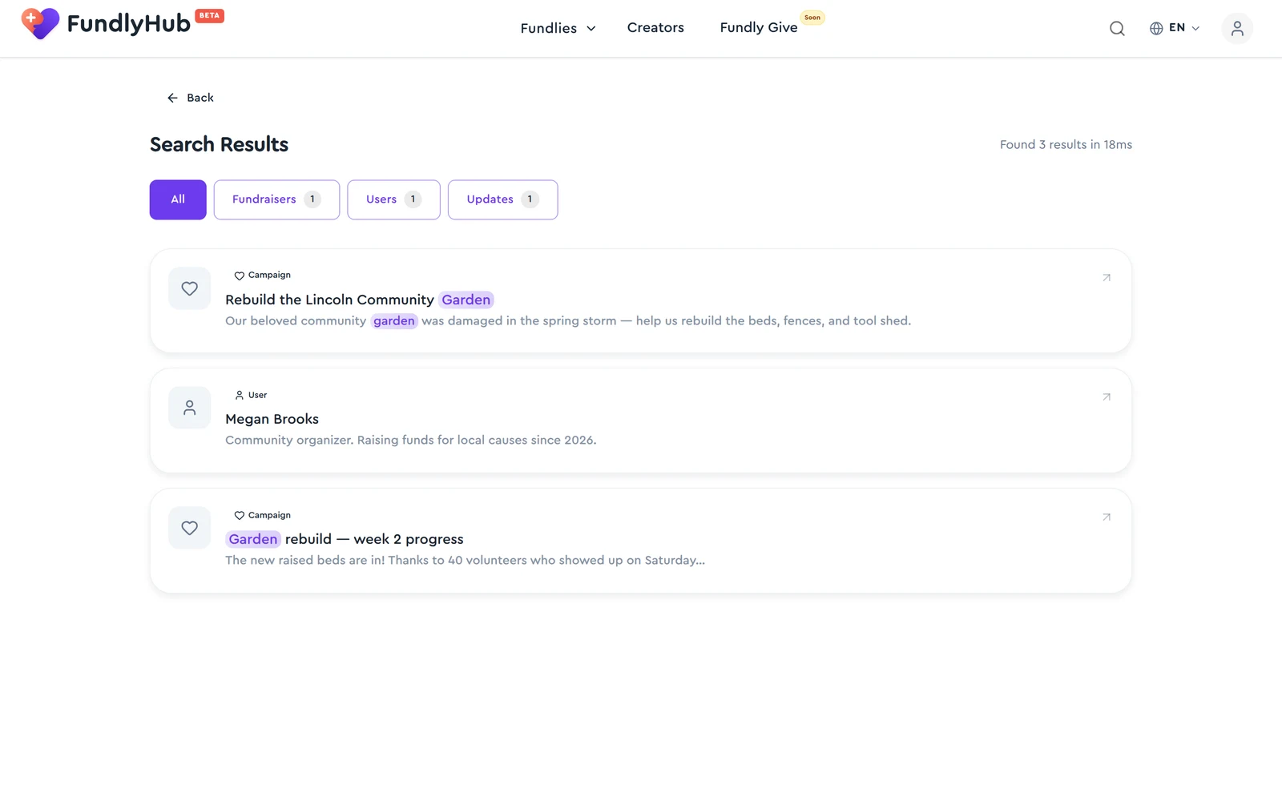
Task: Switch to the Updates filter
Action: point(502,199)
